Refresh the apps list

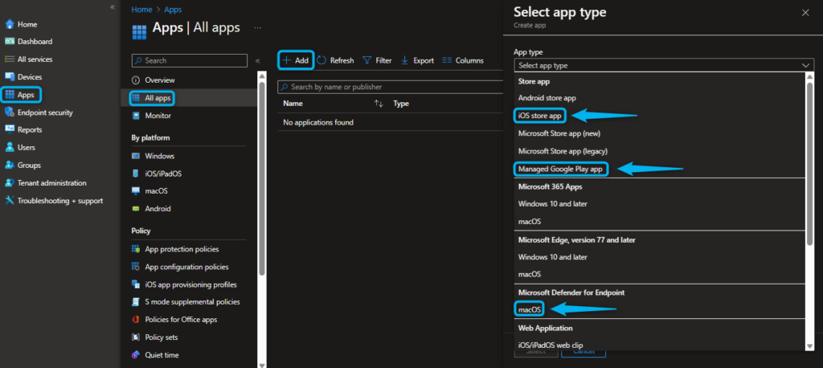point(335,60)
